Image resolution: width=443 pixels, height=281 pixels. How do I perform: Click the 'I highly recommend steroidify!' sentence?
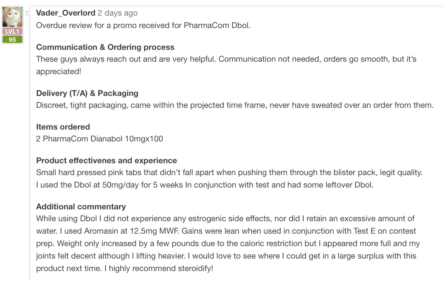coord(159,268)
